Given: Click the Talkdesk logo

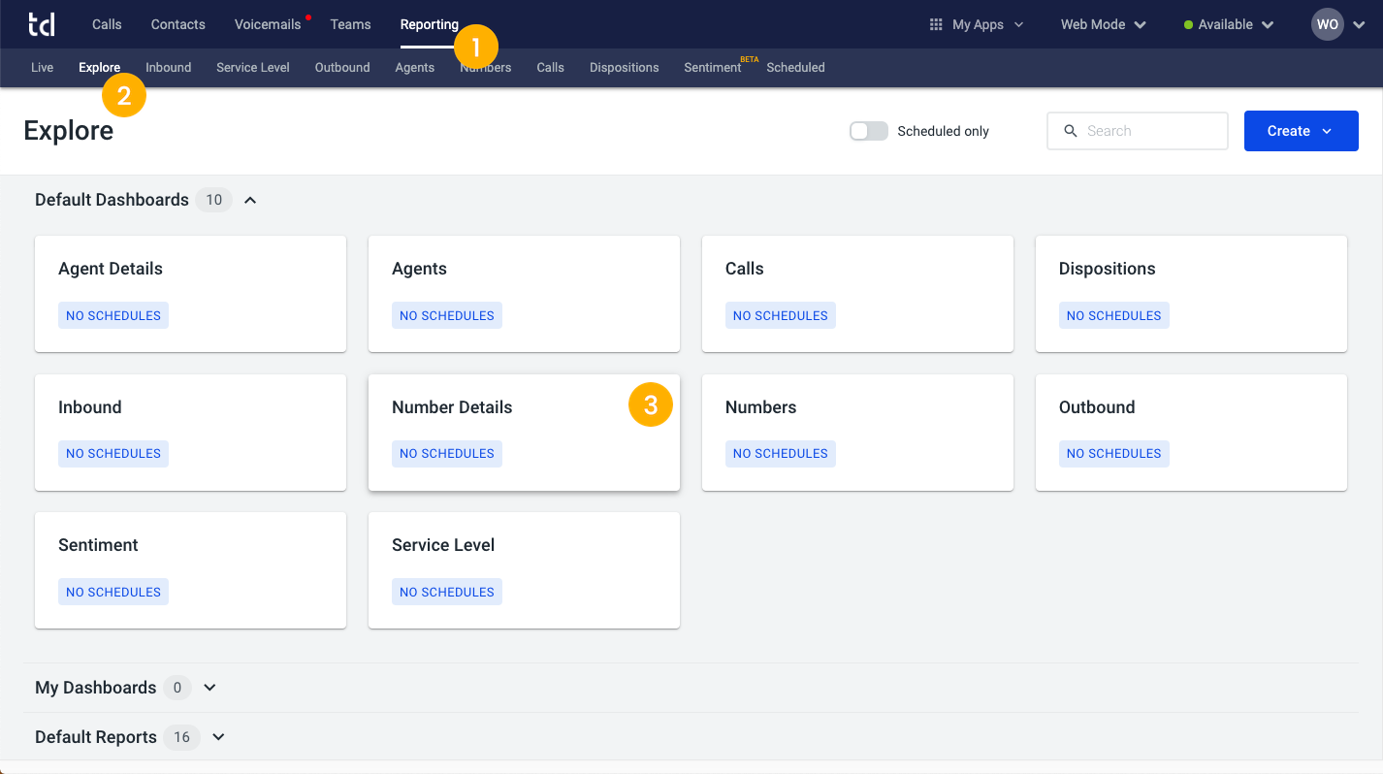Looking at the screenshot, I should [x=41, y=23].
